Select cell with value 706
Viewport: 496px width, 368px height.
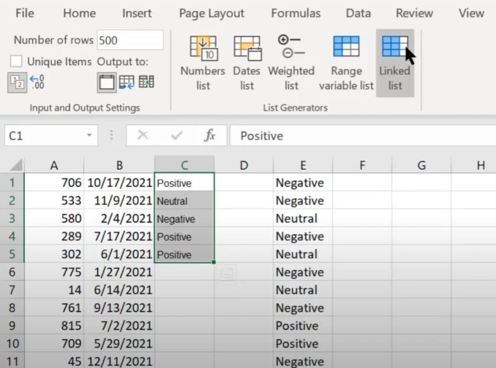[x=54, y=182]
